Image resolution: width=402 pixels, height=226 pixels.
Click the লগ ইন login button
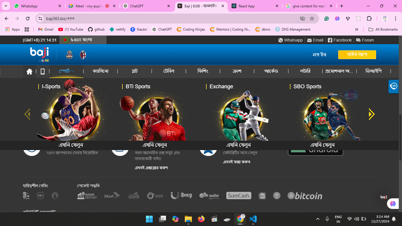pyautogui.click(x=319, y=55)
